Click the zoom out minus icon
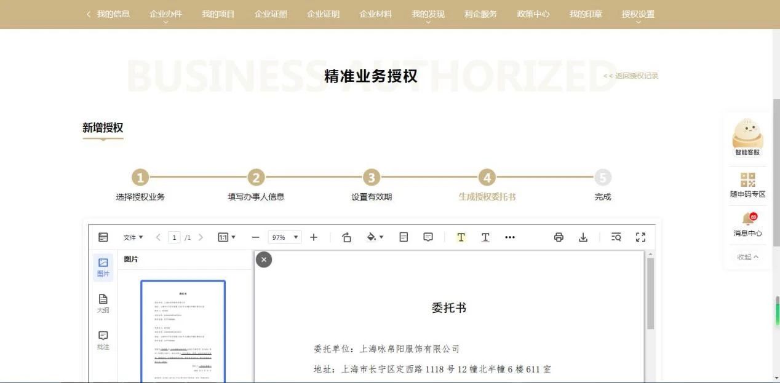Screen dimensions: 780x383 [256, 237]
